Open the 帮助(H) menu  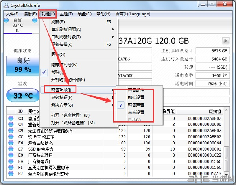click(x=103, y=14)
